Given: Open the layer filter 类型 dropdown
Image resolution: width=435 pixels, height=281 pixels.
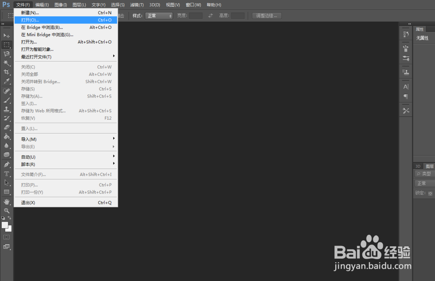Looking at the screenshot, I should 425,174.
